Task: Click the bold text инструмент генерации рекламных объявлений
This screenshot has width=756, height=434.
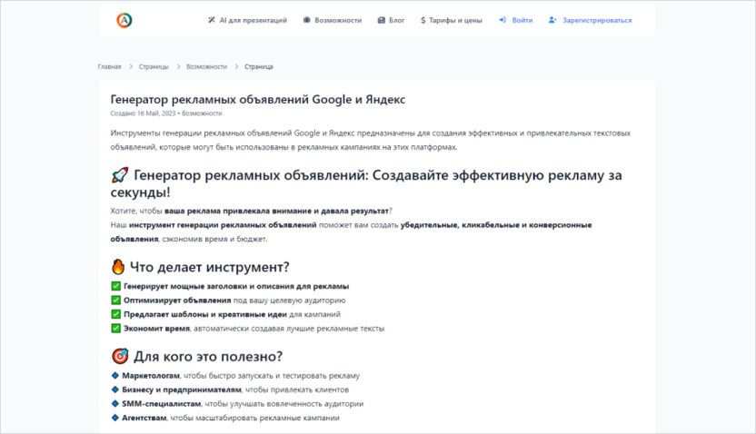Action: coord(223,225)
